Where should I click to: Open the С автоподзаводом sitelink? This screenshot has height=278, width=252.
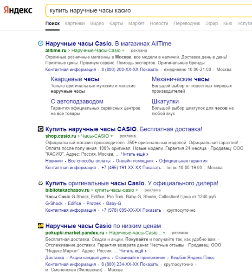pos(77,101)
